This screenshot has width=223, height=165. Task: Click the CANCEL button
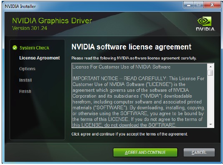[x=199, y=153]
